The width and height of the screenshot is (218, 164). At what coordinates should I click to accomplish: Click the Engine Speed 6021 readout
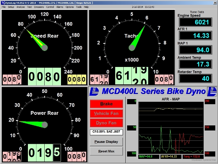click(196, 22)
